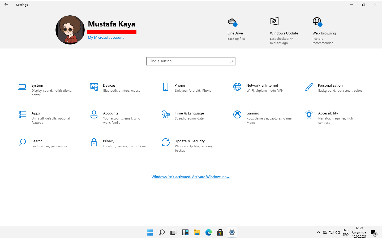Open the notification center icon
This screenshot has height=239, width=382.
(x=374, y=233)
